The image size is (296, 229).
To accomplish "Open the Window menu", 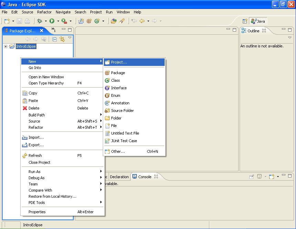I will pyautogui.click(x=123, y=12).
